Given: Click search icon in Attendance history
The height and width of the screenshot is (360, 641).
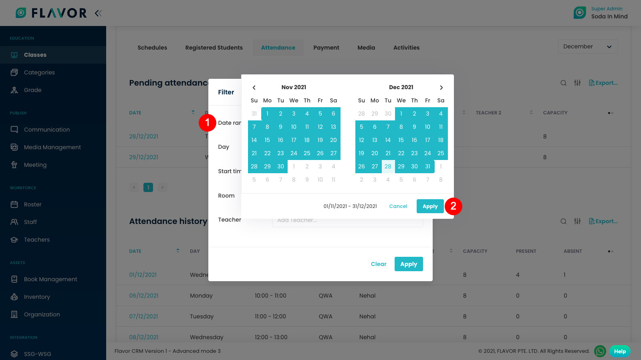Looking at the screenshot, I should coord(563,221).
